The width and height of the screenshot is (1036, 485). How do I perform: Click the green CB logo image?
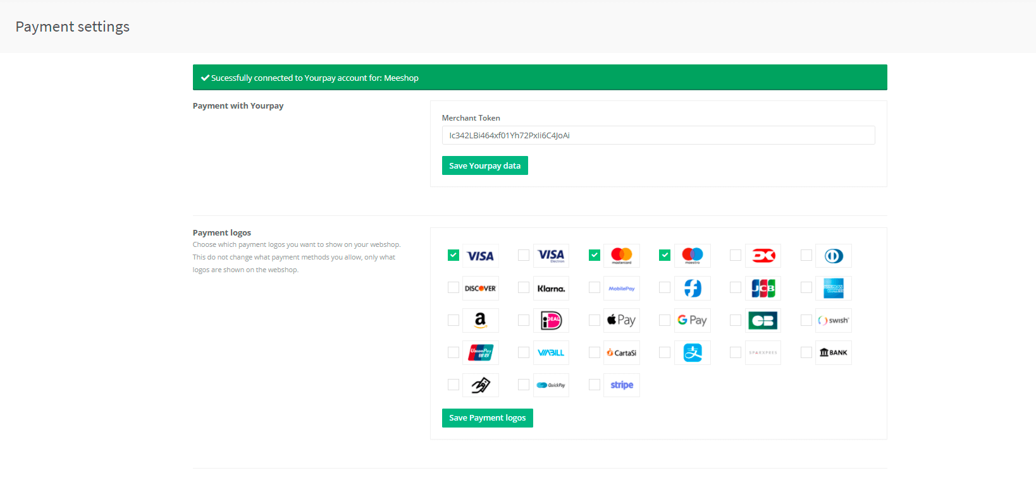[x=763, y=320]
